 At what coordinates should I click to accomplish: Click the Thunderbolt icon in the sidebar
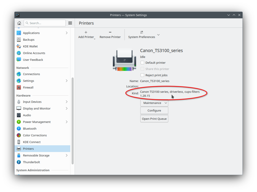point(19,162)
